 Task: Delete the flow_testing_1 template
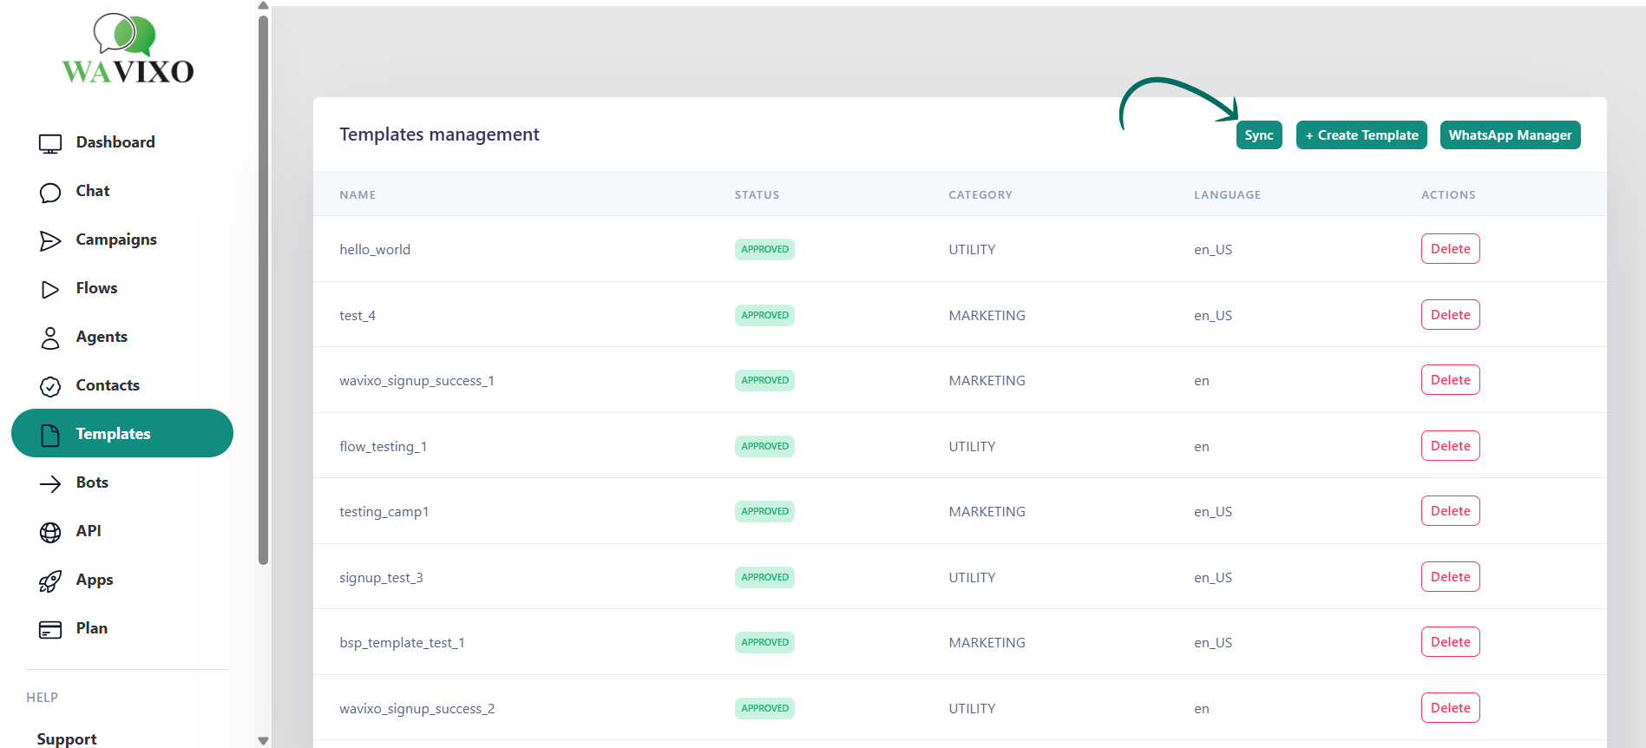pos(1450,446)
